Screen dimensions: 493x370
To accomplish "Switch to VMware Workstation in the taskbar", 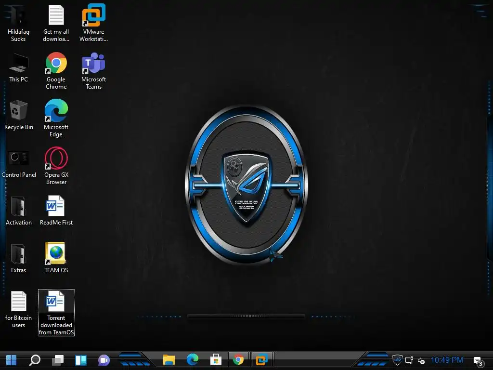I will 261,359.
